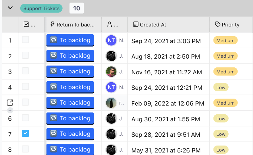This screenshot has width=253, height=155.
Task: Click the lightning icon in Return to backlog header
Action: pos(52,24)
